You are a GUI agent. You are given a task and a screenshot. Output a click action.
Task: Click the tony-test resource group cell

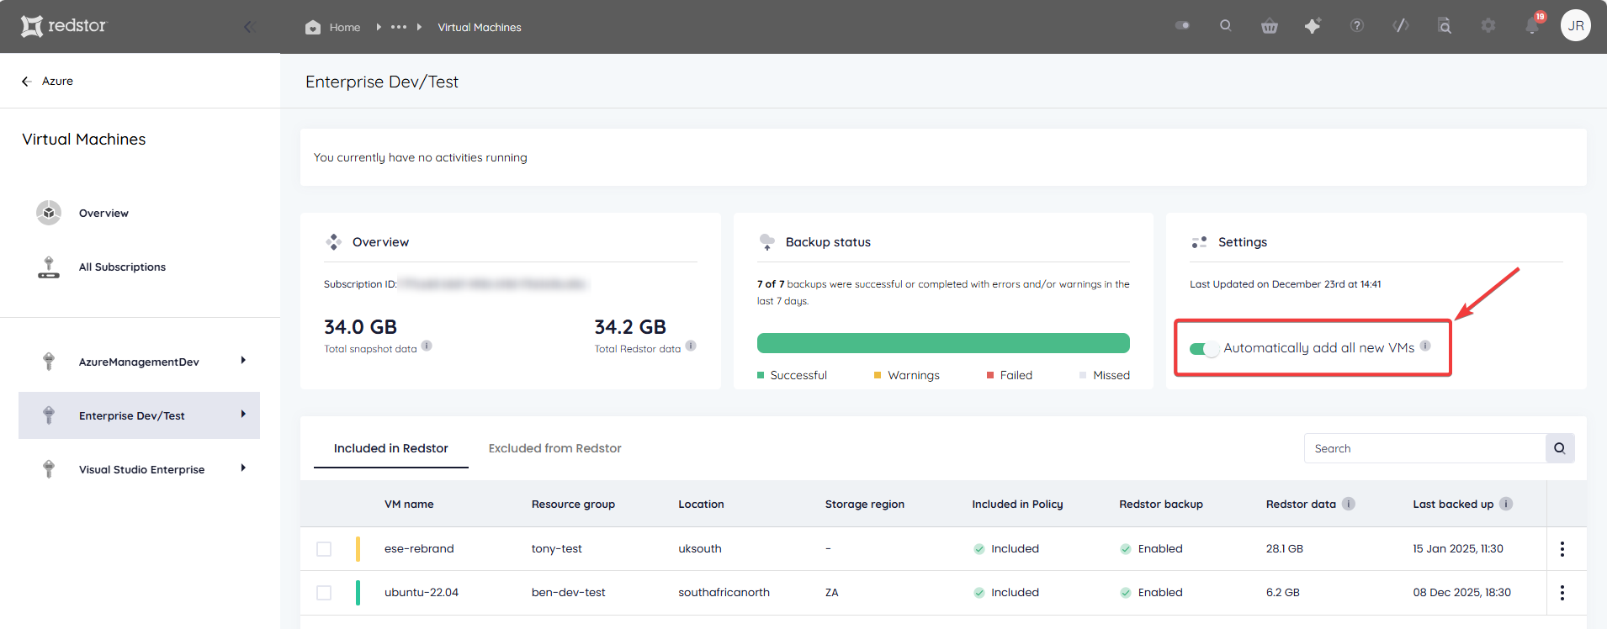point(557,549)
